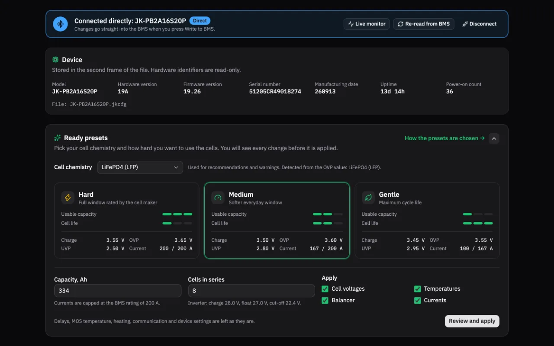Click the Direct connection badge
554x346 pixels.
200,20
